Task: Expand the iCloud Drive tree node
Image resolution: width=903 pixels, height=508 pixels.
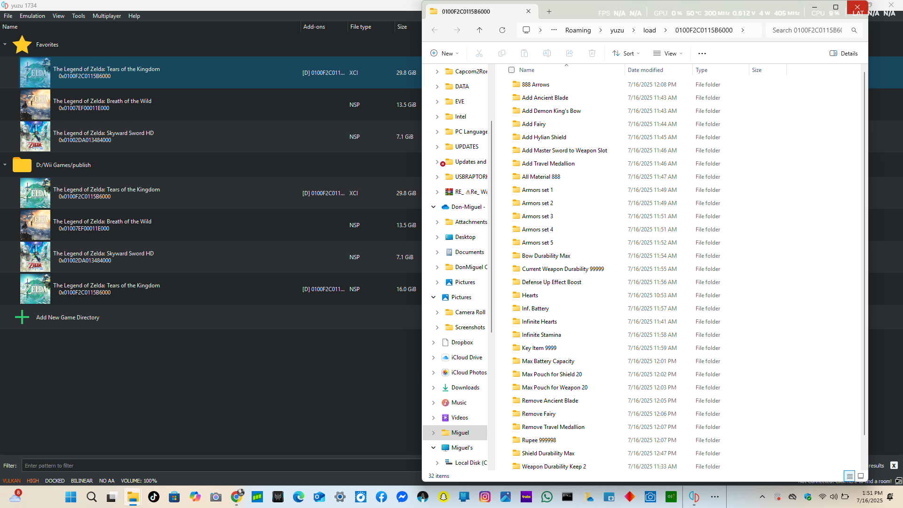Action: click(x=434, y=357)
